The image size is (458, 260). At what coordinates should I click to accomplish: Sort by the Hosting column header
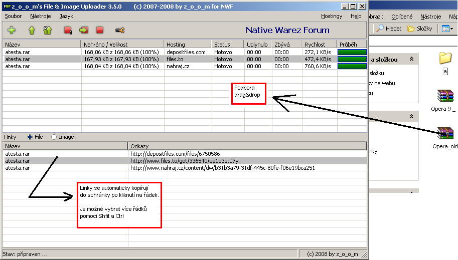coord(188,45)
